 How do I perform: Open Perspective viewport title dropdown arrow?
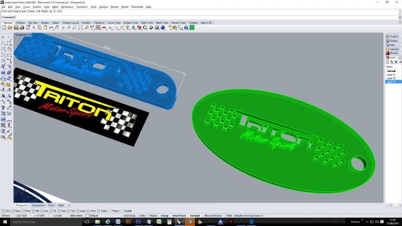(30, 35)
